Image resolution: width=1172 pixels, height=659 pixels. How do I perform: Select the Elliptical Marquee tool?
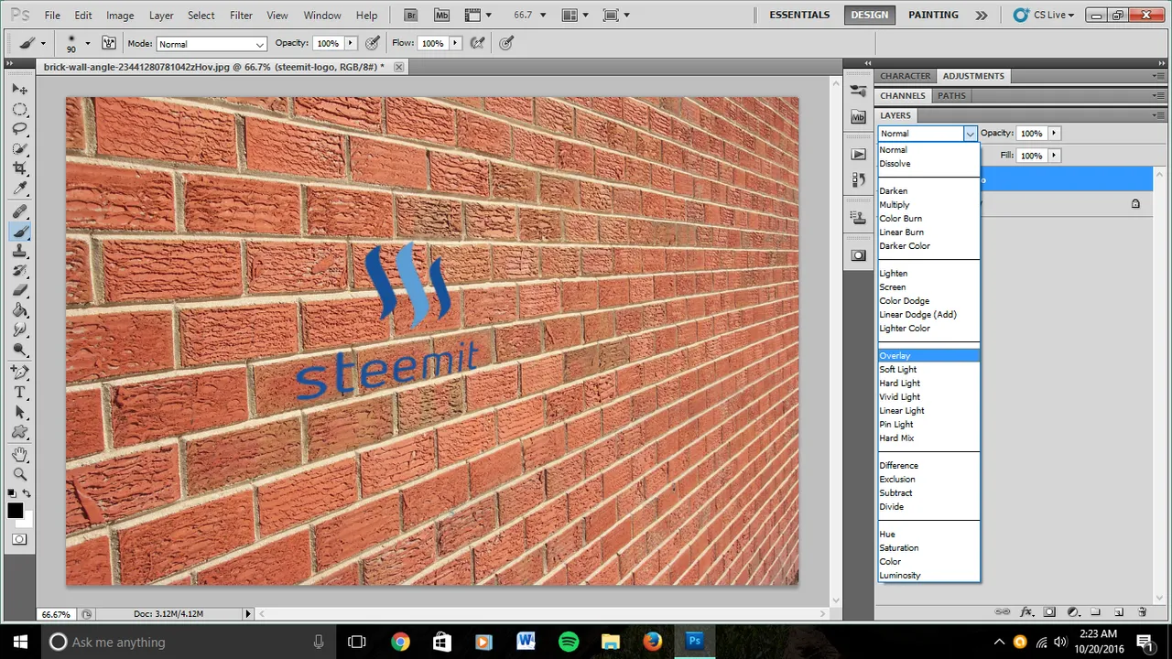coord(20,109)
